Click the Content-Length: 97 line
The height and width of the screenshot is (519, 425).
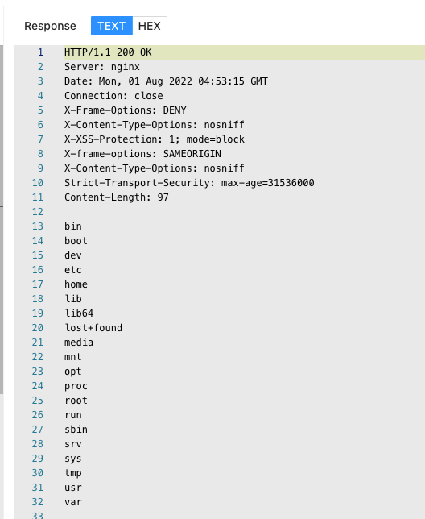(x=117, y=197)
